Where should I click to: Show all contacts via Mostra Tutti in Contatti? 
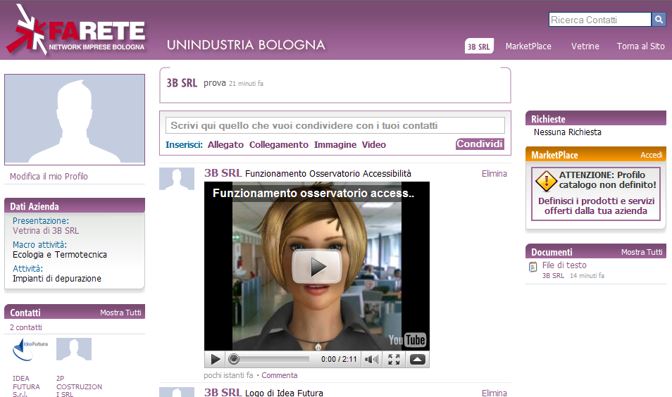120,313
